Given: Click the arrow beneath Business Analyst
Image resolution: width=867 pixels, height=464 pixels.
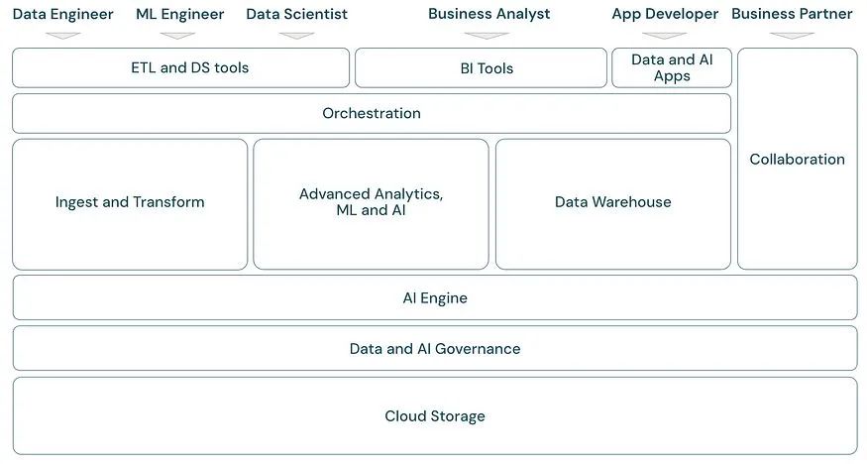Looking at the screenshot, I should tap(487, 36).
